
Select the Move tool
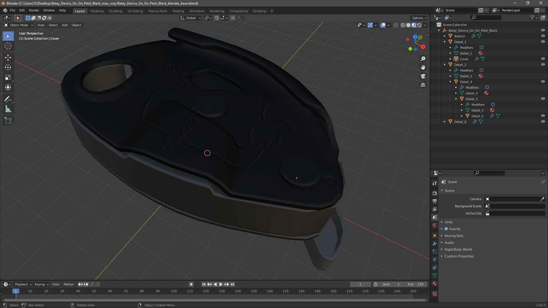click(x=8, y=58)
